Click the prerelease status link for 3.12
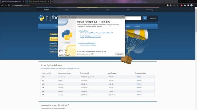Viewport: 197px width, 110px height. click(x=62, y=77)
